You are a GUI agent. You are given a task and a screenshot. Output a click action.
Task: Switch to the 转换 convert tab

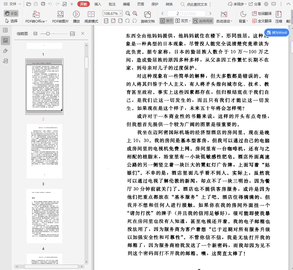pos(169,4)
